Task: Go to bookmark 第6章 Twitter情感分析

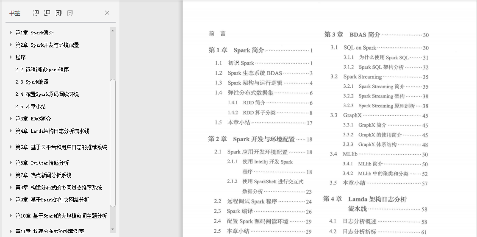Action: (42, 163)
